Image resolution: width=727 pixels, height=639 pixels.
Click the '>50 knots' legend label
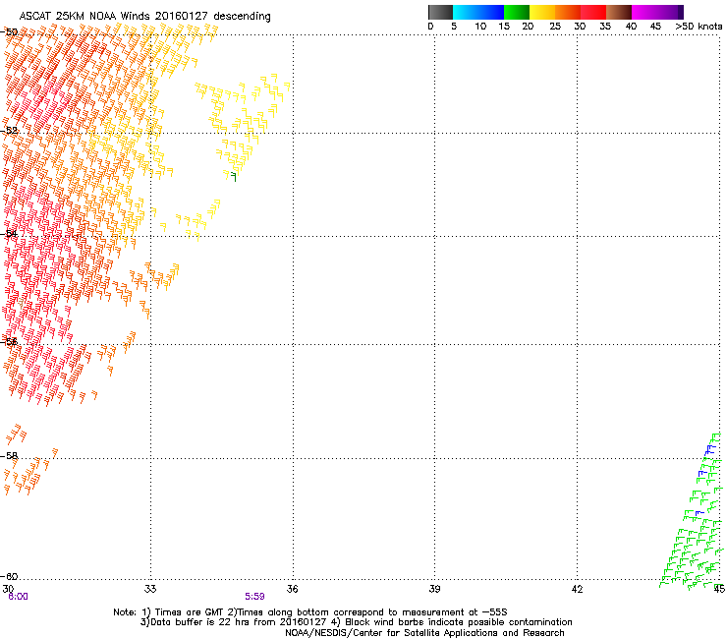699,27
